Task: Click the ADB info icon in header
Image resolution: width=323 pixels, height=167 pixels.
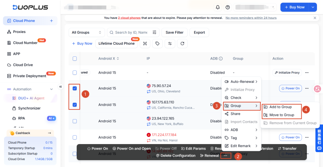Action: click(x=220, y=58)
